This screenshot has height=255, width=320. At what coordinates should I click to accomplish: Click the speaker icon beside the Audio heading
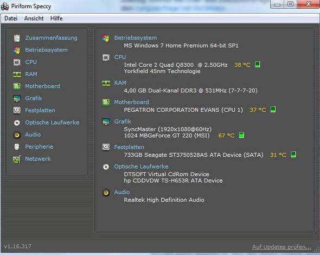tap(106, 193)
